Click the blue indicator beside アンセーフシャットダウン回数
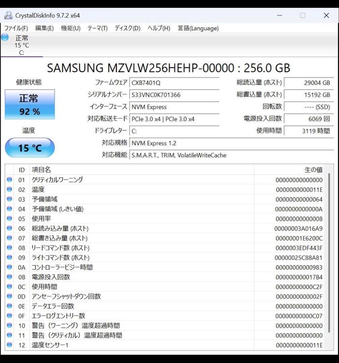Viewport: 339px width, 363px height. coord(10,296)
